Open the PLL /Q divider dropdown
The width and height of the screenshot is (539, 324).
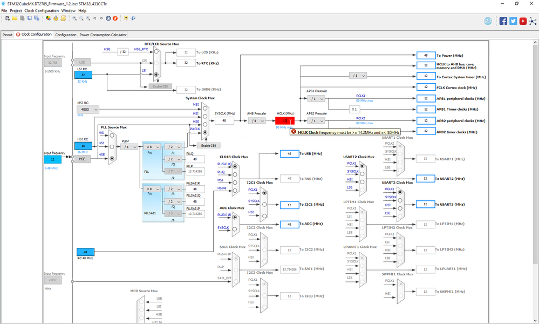point(173,159)
